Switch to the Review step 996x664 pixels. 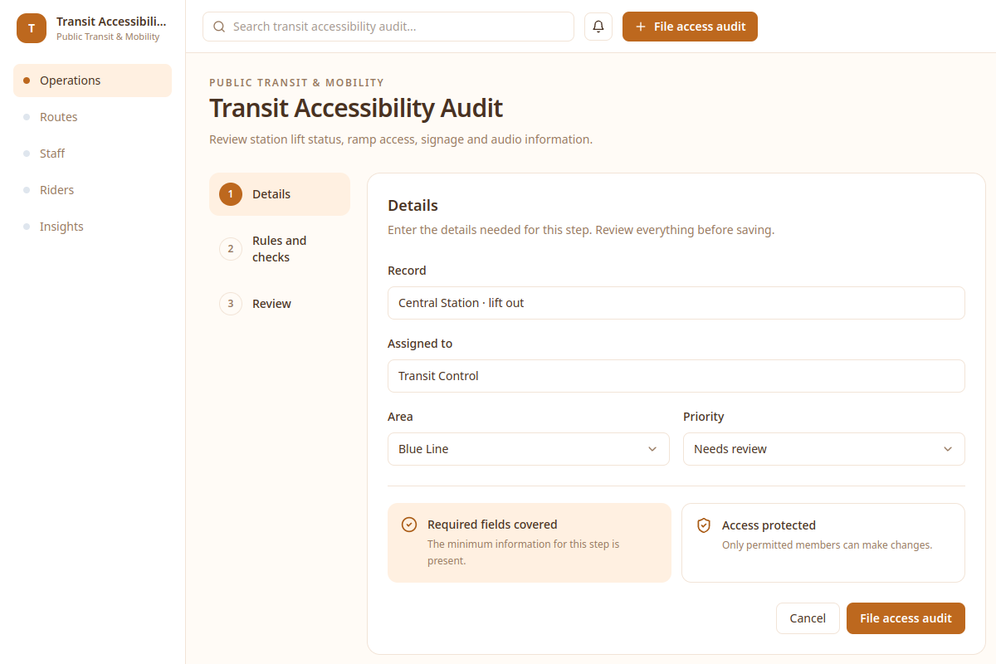[280, 304]
